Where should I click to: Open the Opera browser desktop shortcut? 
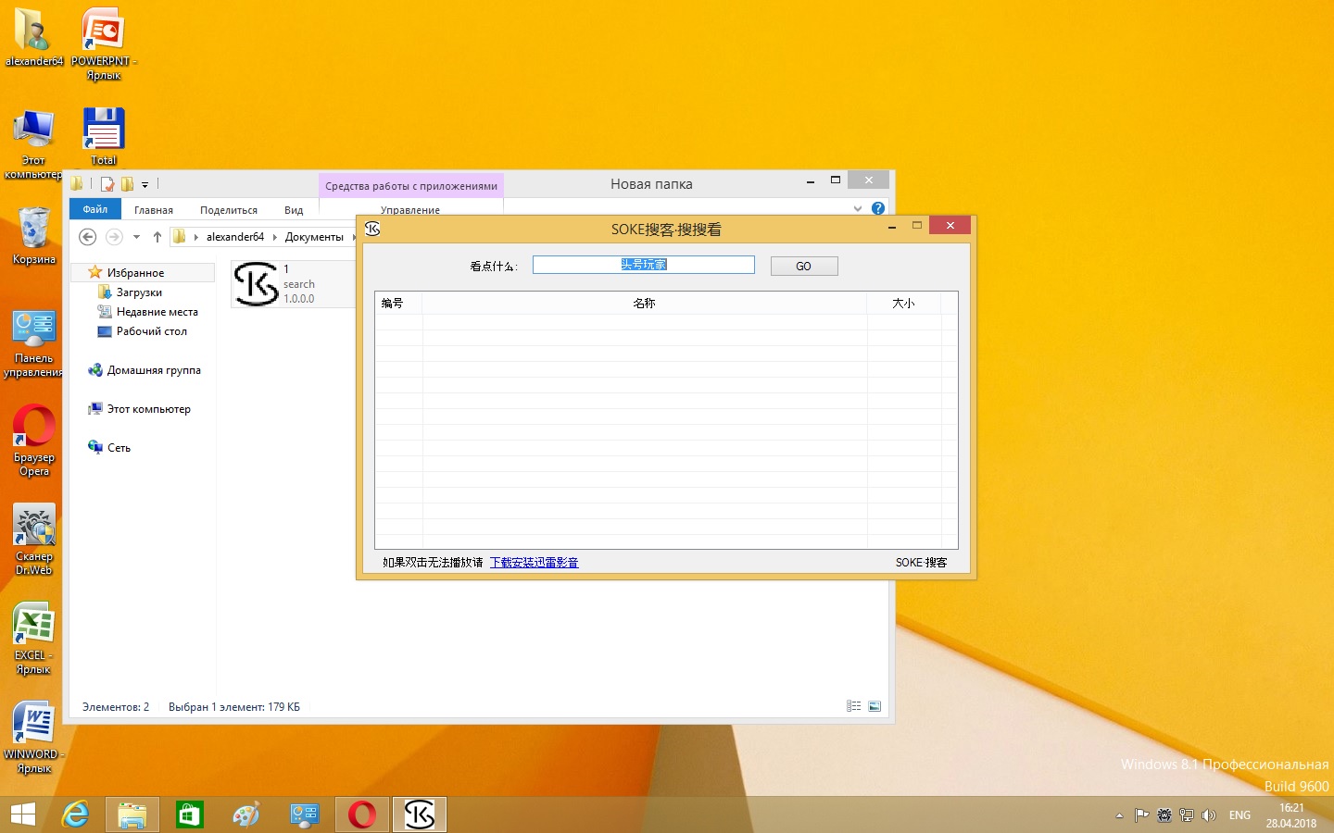[x=34, y=439]
